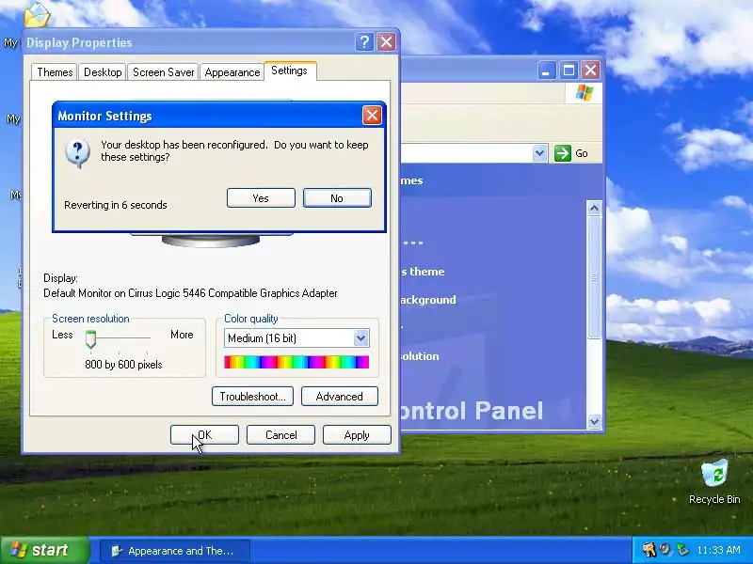
Task: Minimize the Control Panel window
Action: coord(547,70)
